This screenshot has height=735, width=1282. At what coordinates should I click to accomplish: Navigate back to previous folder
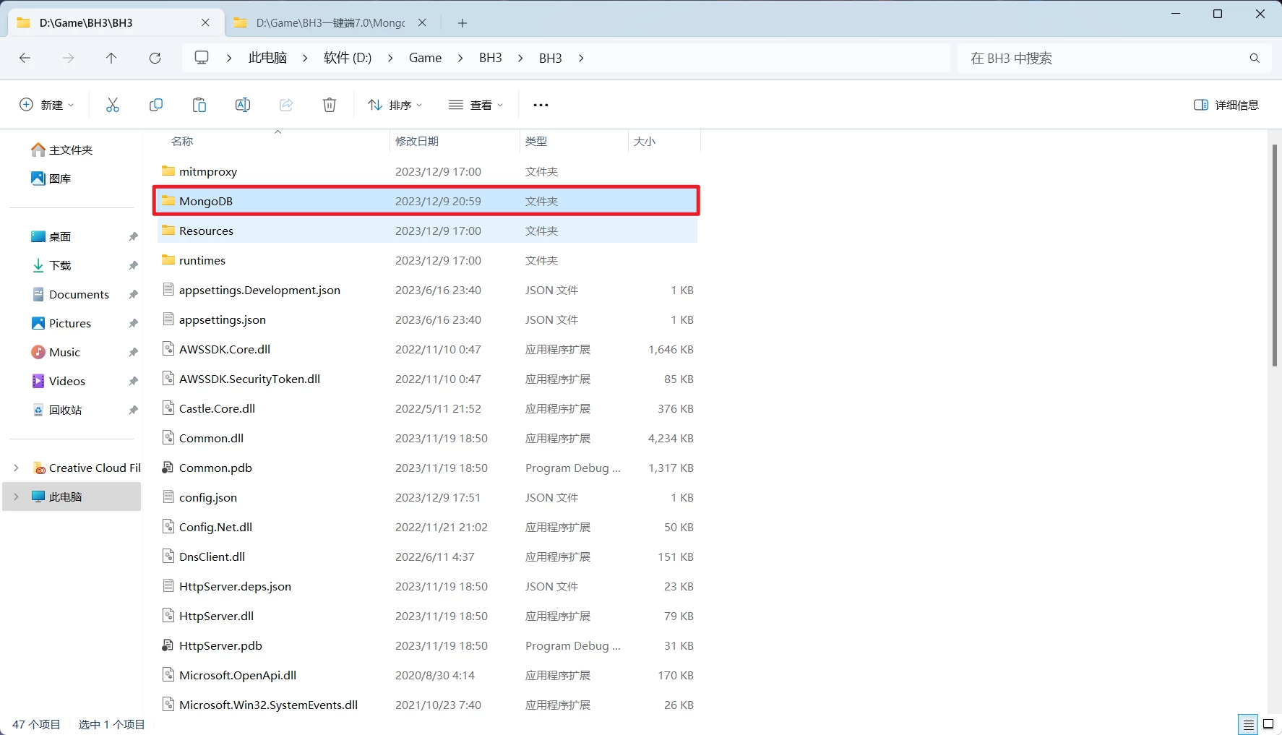[25, 58]
